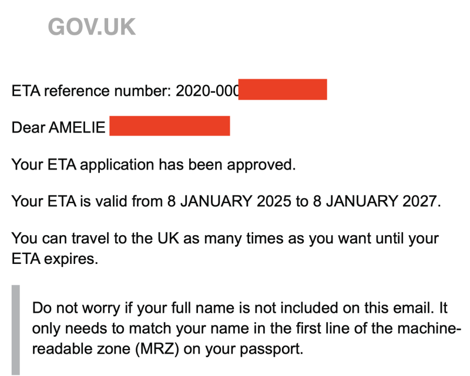Click the 2020-000 reference digits
Screen dimensions: 470x376
coord(207,91)
